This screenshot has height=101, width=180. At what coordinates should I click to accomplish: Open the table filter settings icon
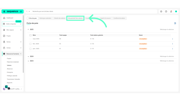[175, 23]
